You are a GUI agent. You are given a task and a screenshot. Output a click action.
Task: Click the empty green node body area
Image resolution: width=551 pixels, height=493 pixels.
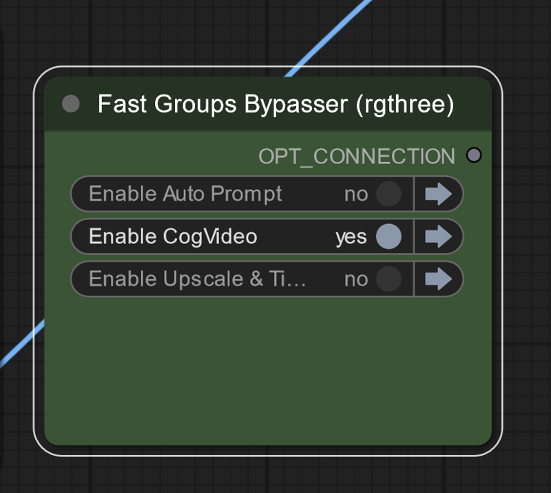click(267, 372)
